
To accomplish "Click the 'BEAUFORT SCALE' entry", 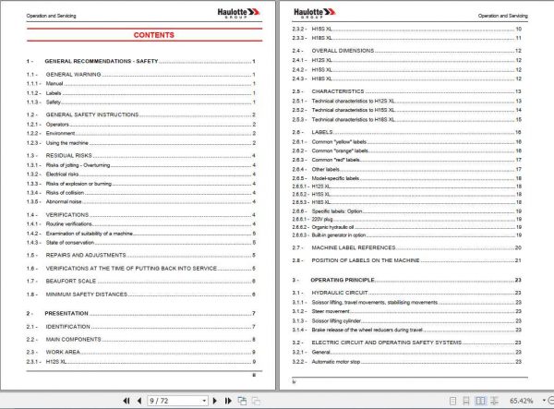I will click(x=71, y=282).
